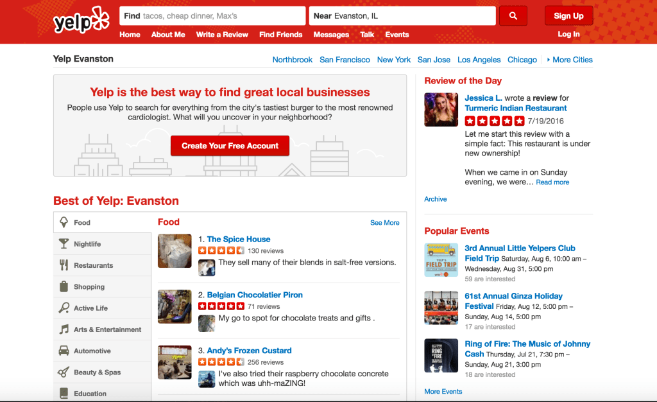
Task: Expand the More Cities dropdown
Action: pos(570,60)
